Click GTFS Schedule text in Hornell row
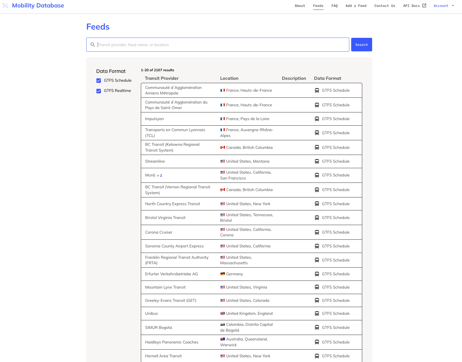This screenshot has height=362, width=462. [335, 356]
